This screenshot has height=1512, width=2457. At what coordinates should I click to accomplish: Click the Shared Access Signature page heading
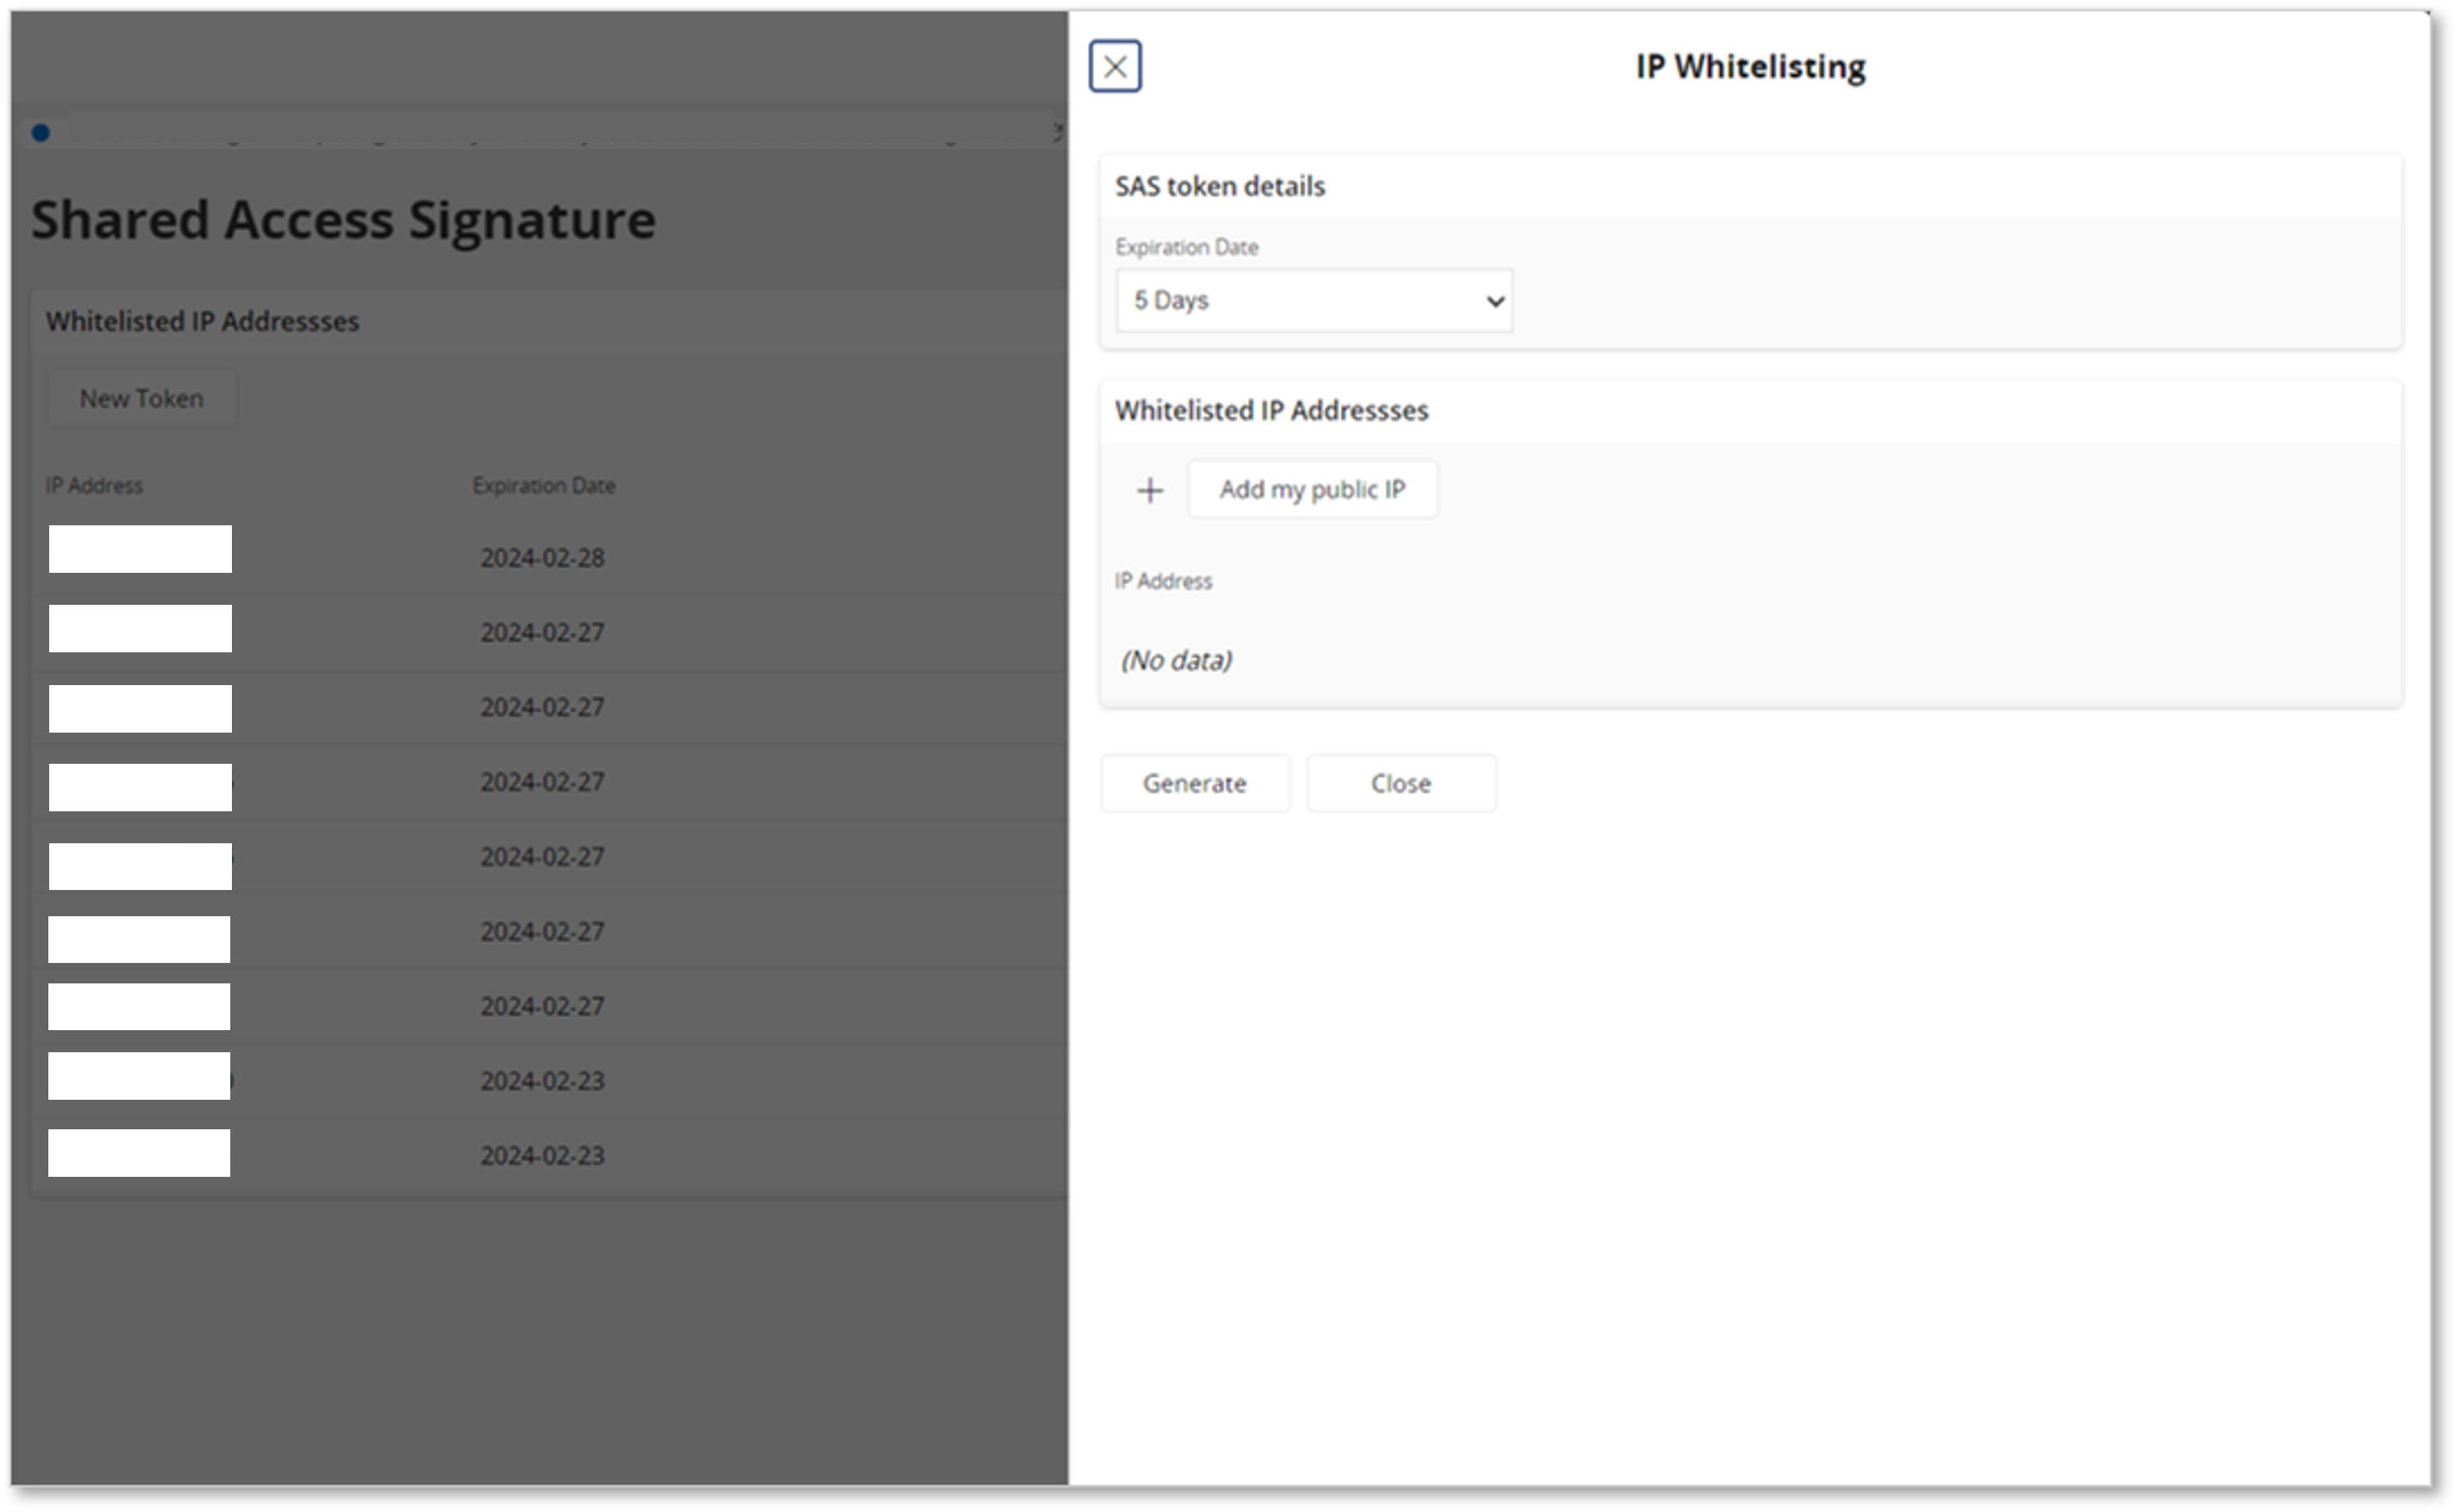343,219
